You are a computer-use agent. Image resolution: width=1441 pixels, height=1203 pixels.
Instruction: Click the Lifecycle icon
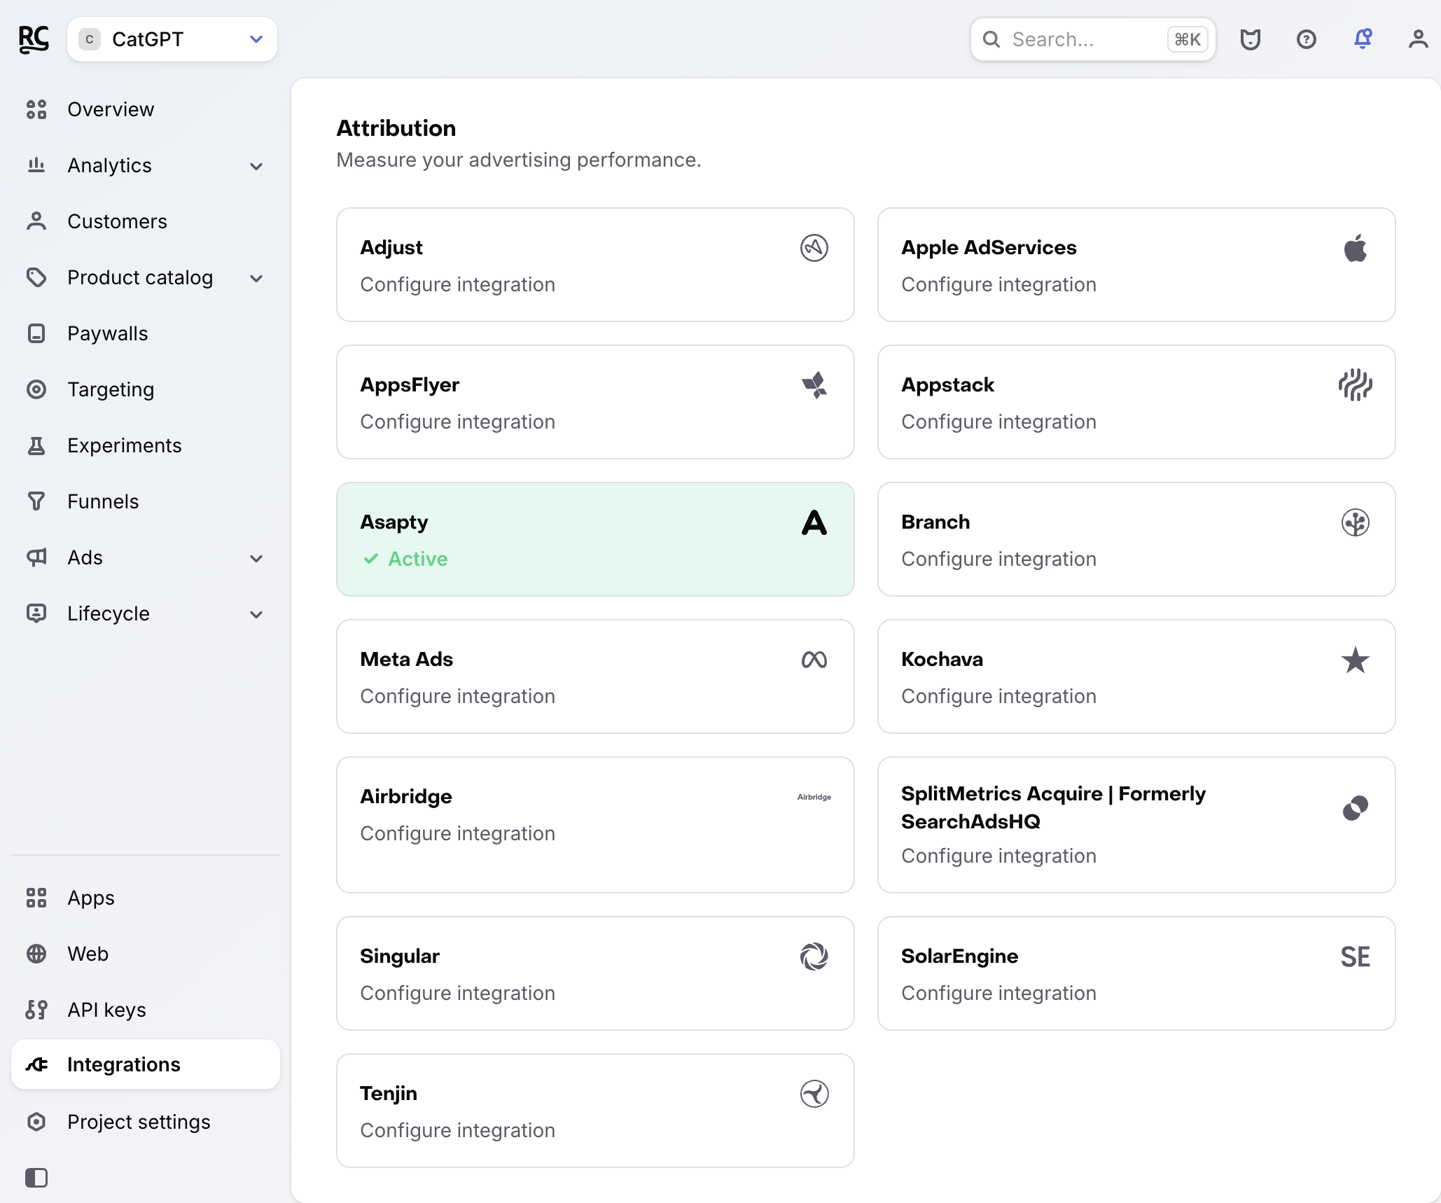pos(36,613)
